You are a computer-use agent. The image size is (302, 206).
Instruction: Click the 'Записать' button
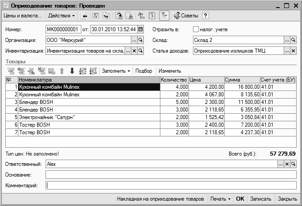pos(260,199)
